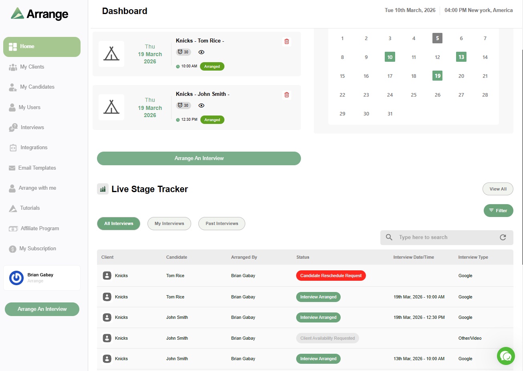523x371 pixels.
Task: Open Filter options for the stage tracker
Action: (498, 210)
